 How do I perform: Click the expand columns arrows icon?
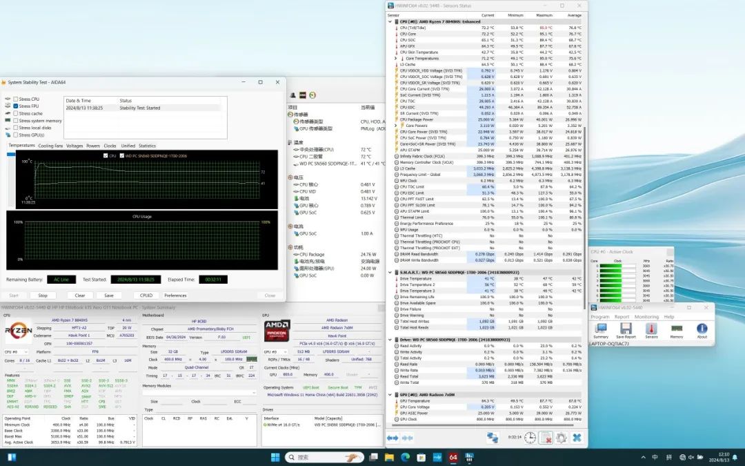[x=393, y=438]
